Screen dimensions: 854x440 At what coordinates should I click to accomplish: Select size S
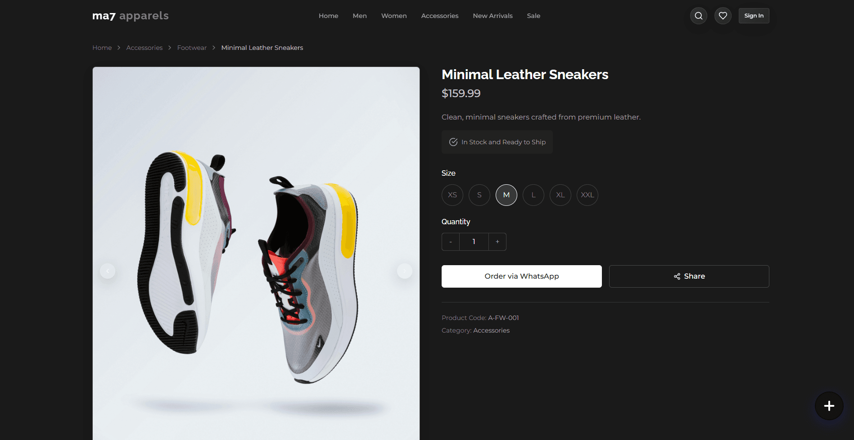[479, 195]
